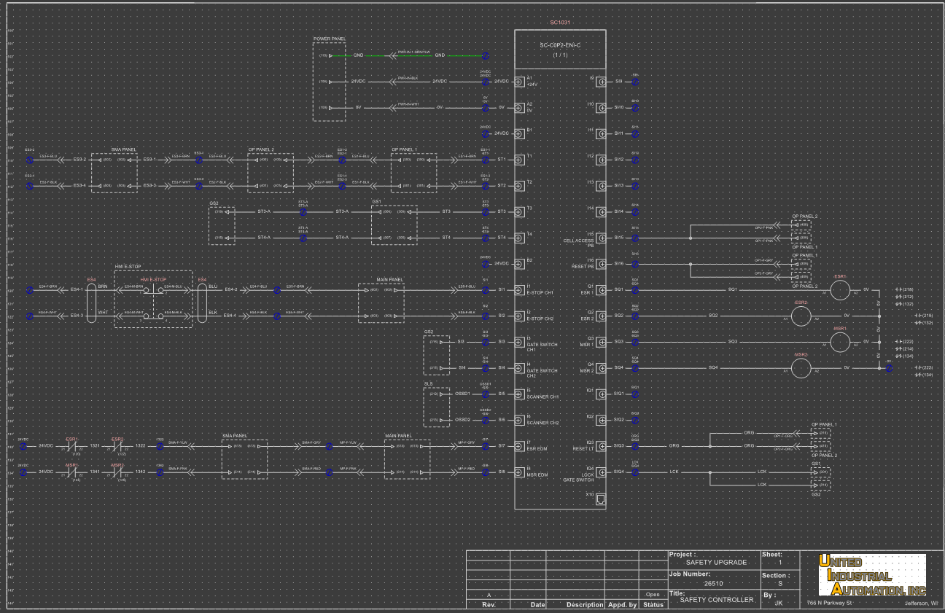Select the Q1 ESR 1 output terminal
945x613 pixels.
(x=601, y=289)
